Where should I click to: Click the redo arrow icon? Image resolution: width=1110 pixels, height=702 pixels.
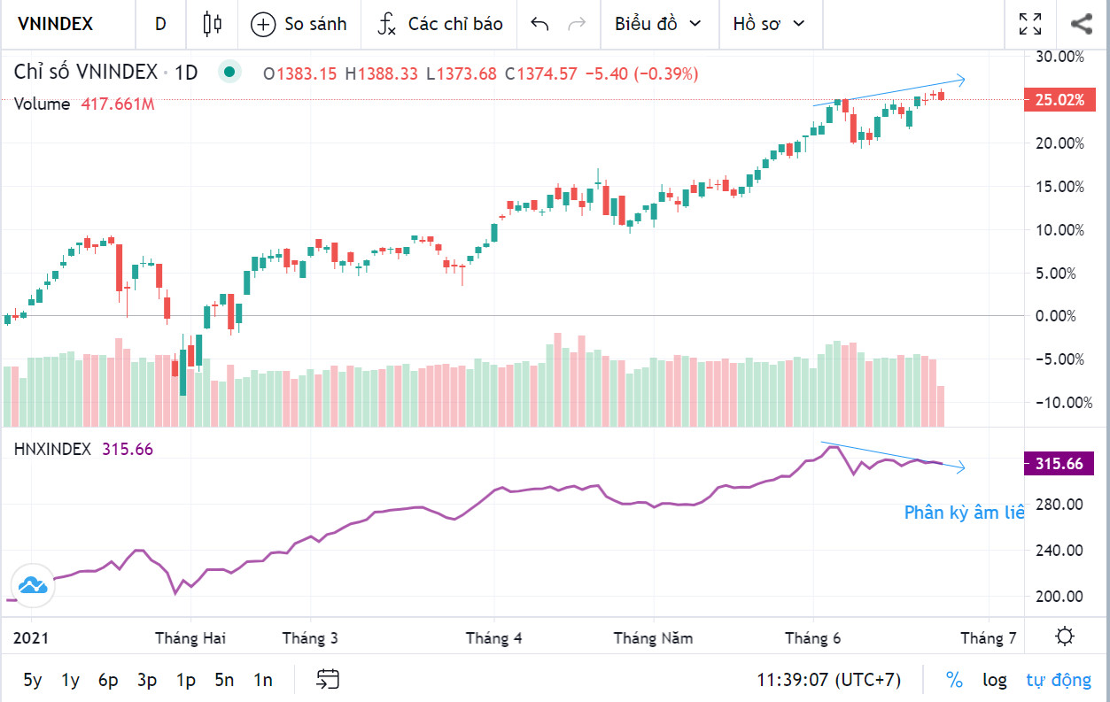[x=576, y=24]
